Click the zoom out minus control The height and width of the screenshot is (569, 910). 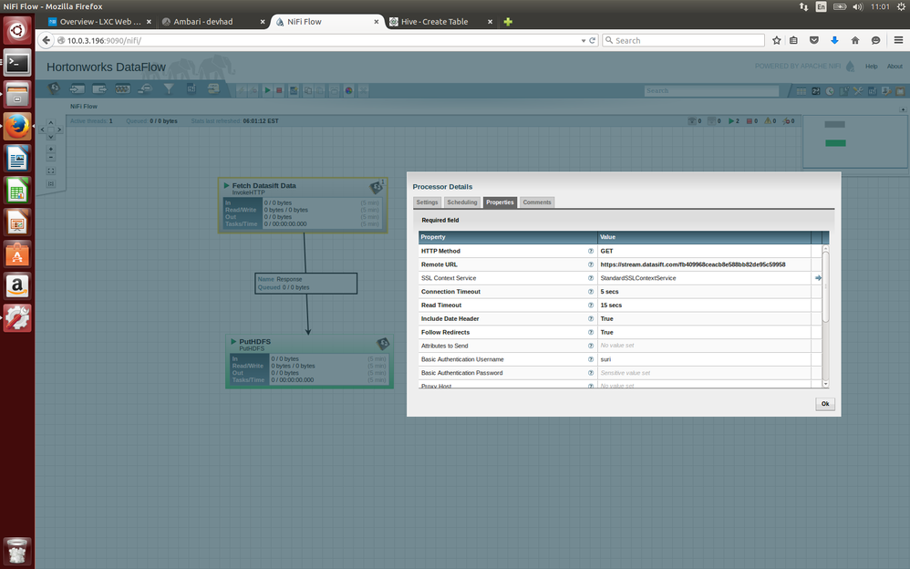pyautogui.click(x=50, y=158)
